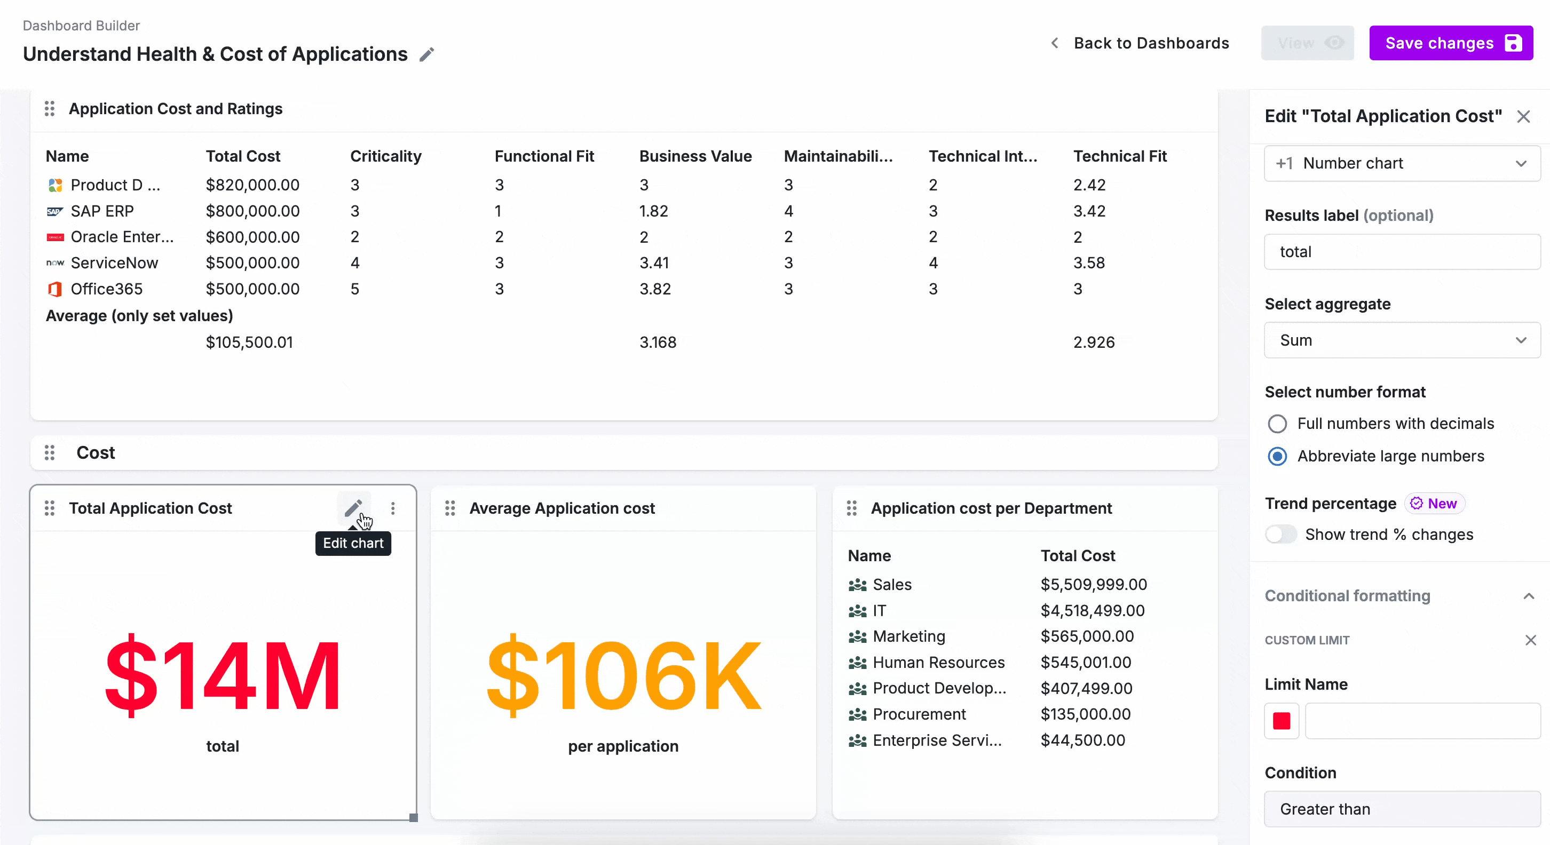Click the Results label input containing total
The image size is (1550, 845).
pos(1402,252)
